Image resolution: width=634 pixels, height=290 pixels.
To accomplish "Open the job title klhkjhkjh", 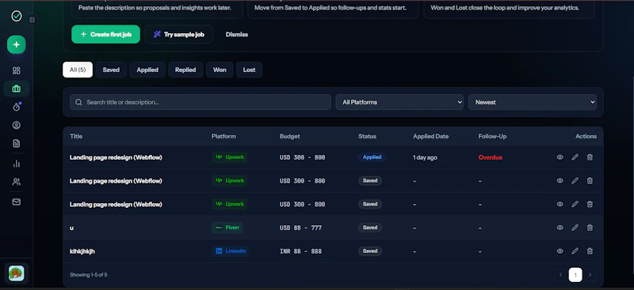I will click(x=82, y=251).
